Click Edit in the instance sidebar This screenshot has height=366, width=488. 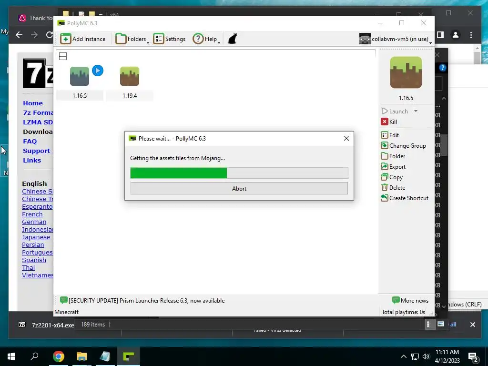pos(390,135)
